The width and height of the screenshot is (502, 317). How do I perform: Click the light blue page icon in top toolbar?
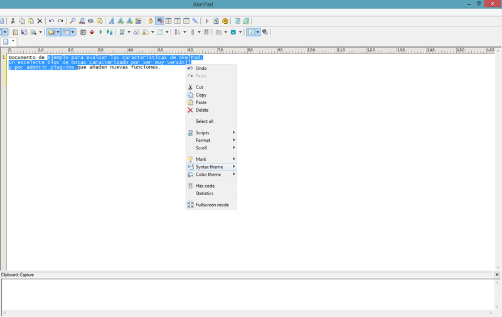click(x=237, y=21)
